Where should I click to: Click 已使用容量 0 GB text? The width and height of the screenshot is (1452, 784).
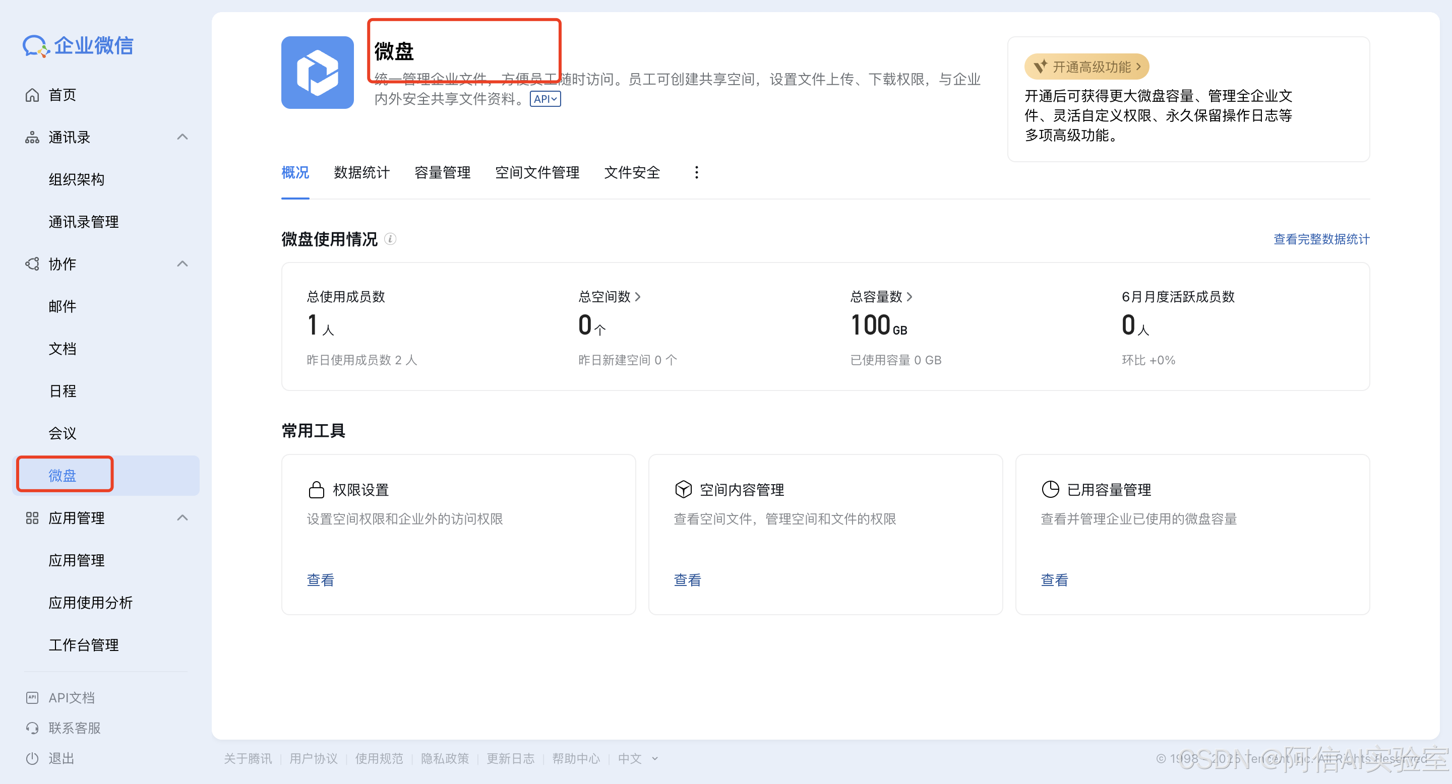(x=896, y=360)
